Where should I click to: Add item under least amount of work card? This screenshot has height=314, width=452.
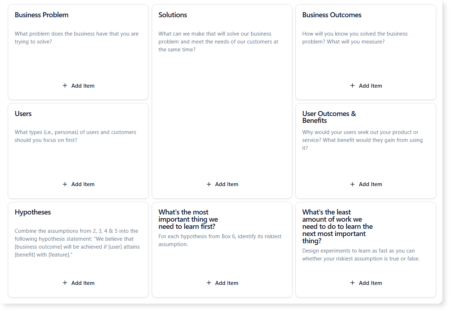click(x=366, y=283)
